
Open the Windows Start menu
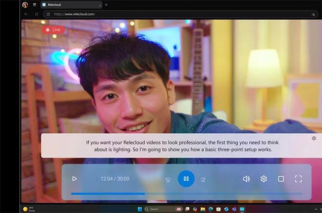(x=140, y=209)
